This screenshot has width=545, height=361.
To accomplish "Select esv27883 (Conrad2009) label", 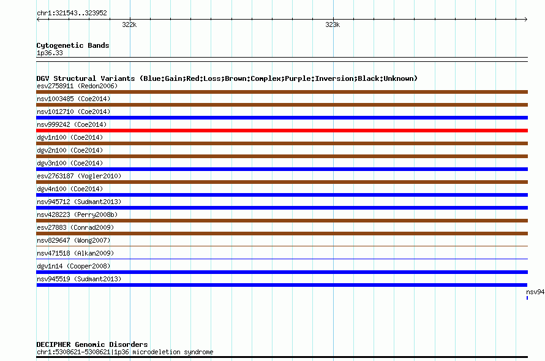I will click(x=75, y=227).
